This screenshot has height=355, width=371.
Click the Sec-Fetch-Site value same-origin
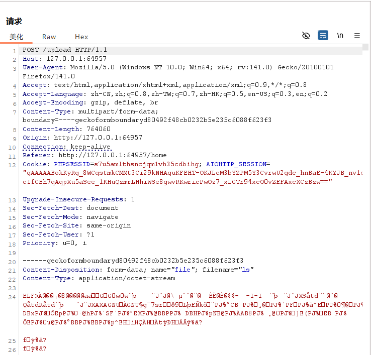pyautogui.click(x=109, y=225)
